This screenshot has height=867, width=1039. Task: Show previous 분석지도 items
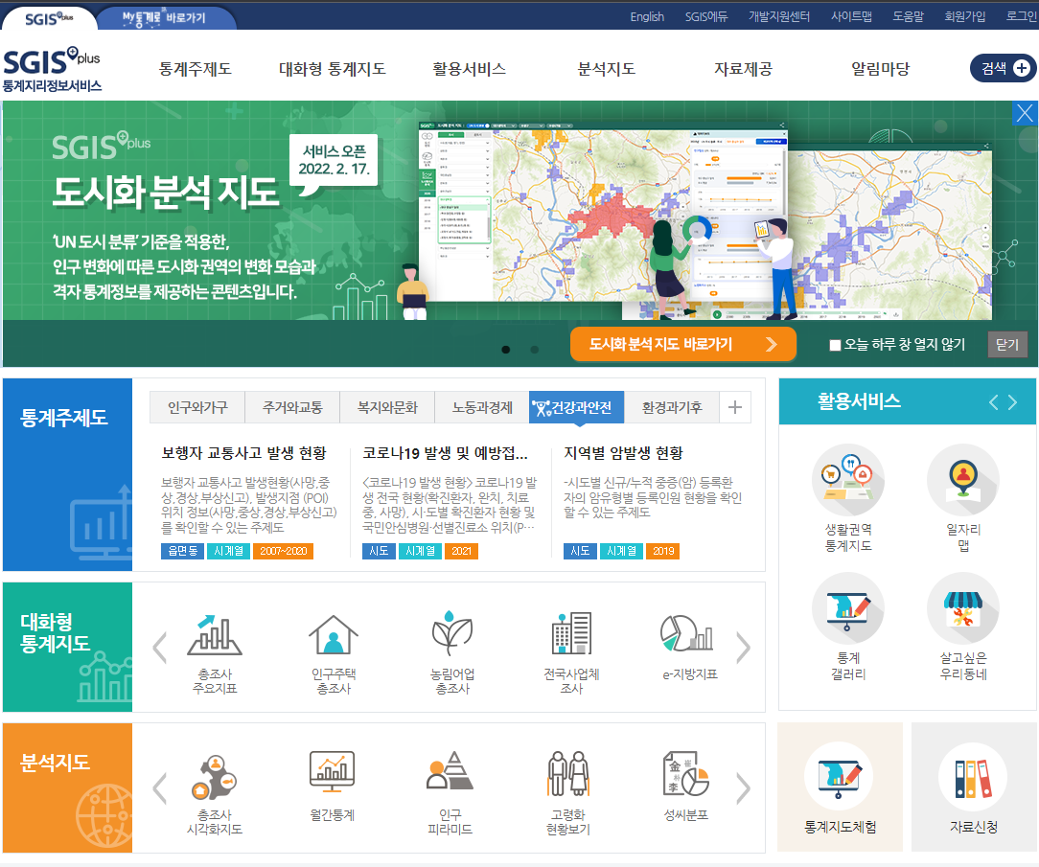click(x=159, y=788)
